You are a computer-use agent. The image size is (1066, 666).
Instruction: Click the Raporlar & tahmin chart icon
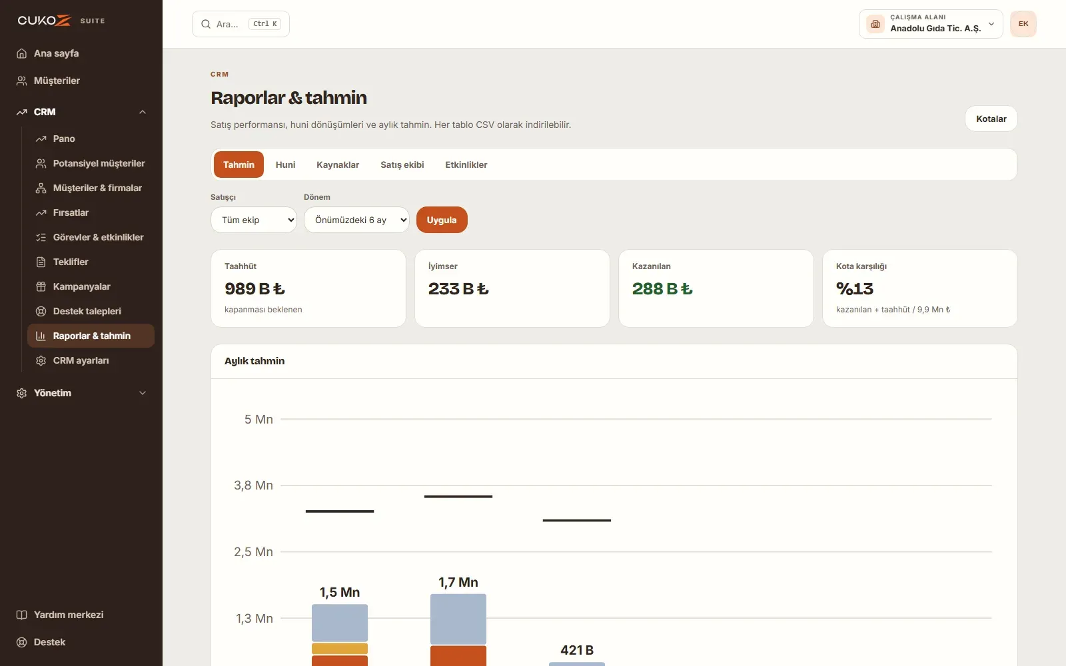[x=41, y=336]
